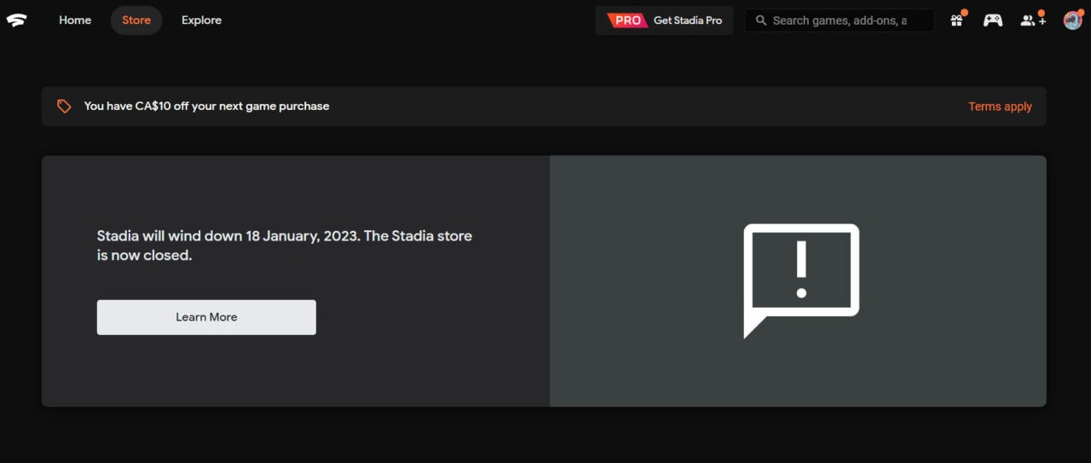Open the Terms apply link

[1000, 107]
